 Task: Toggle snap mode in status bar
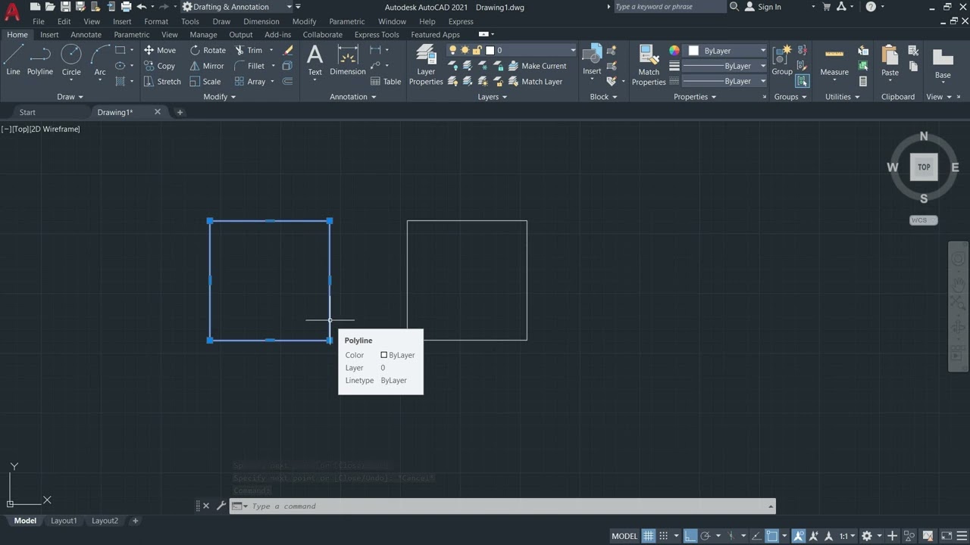point(664,536)
